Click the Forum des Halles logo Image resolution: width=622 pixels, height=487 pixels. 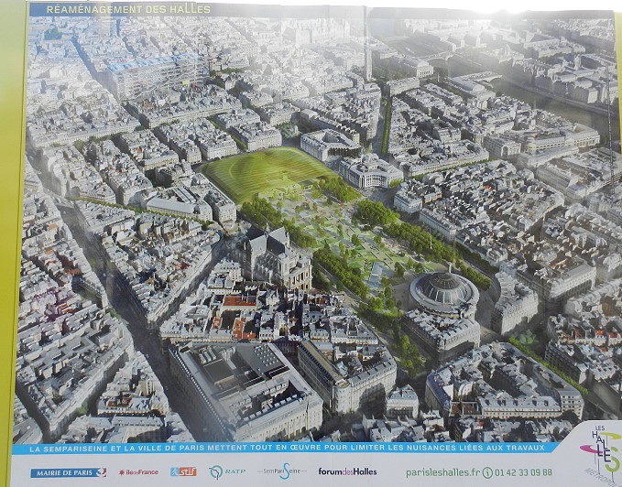pos(347,472)
